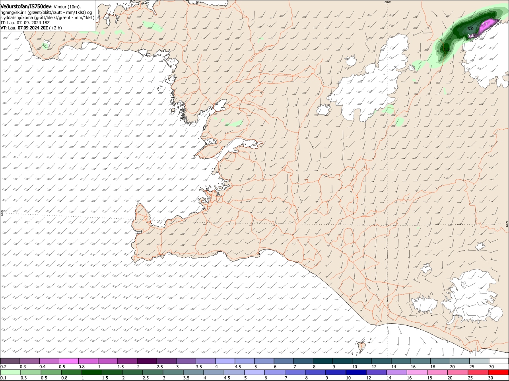Pick the red 25 rain scale swatch
This screenshot has width=509, height=381.
(x=478, y=372)
